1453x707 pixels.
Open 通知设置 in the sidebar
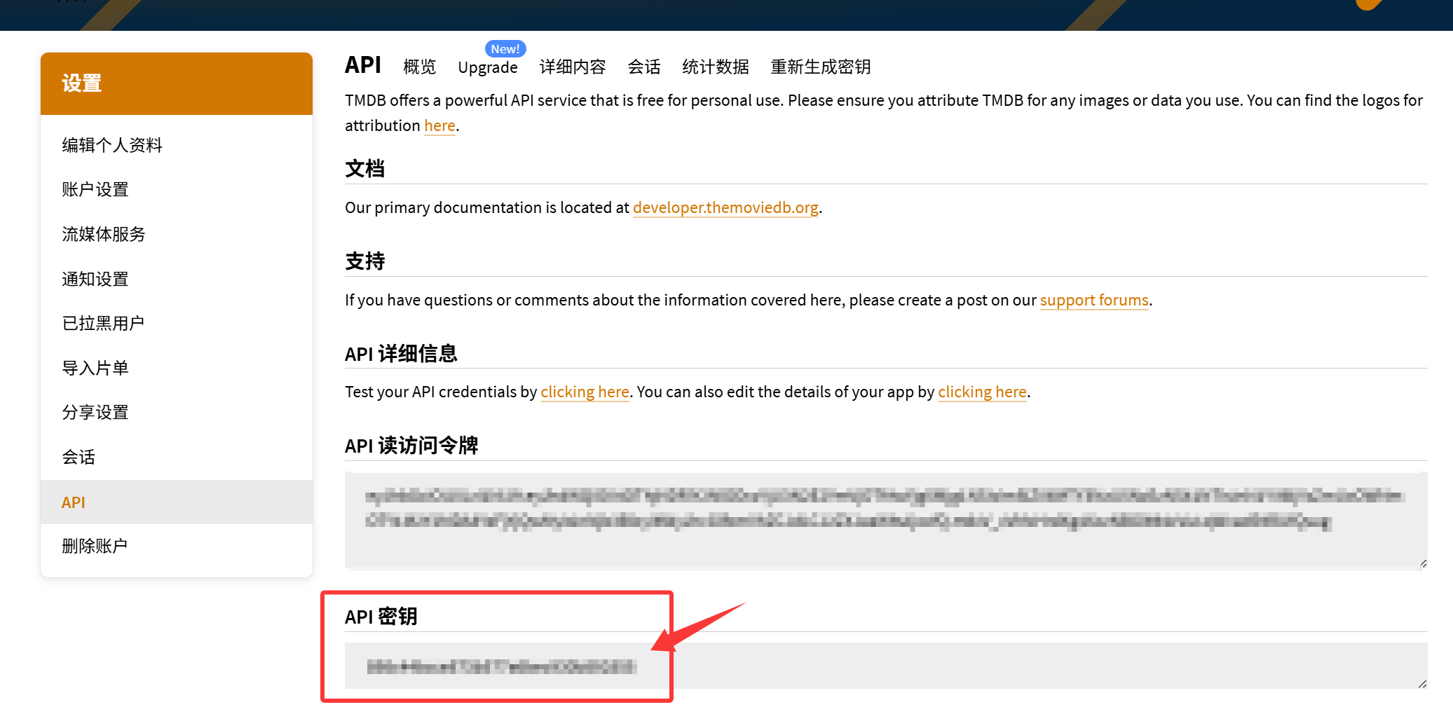95,279
